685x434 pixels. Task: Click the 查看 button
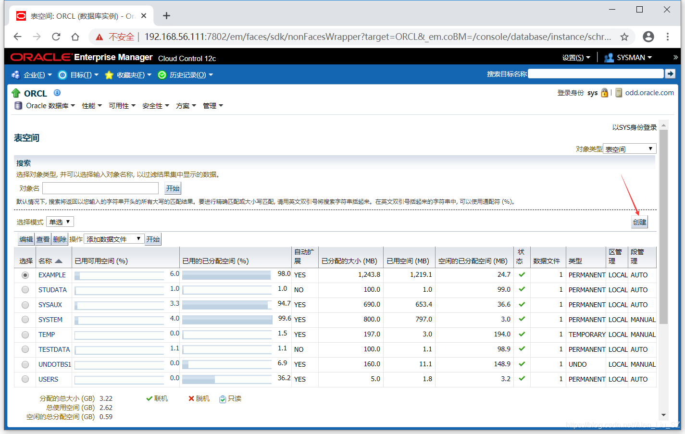[x=43, y=239]
